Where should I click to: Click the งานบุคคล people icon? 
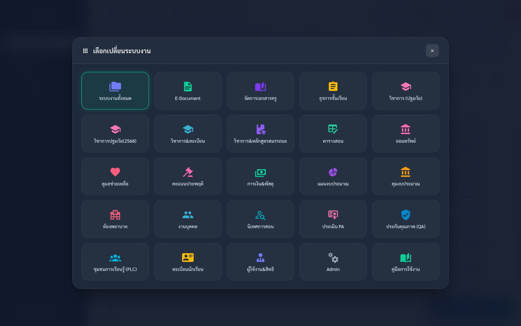click(x=188, y=215)
